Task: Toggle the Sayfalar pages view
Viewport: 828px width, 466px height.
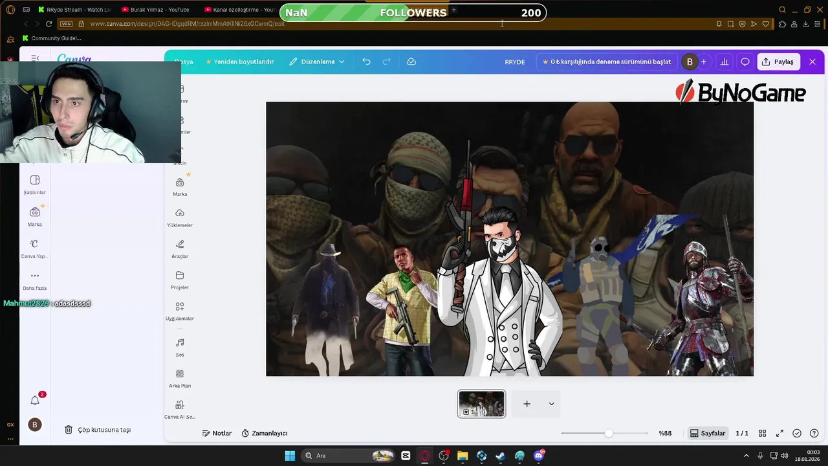Action: pos(708,433)
